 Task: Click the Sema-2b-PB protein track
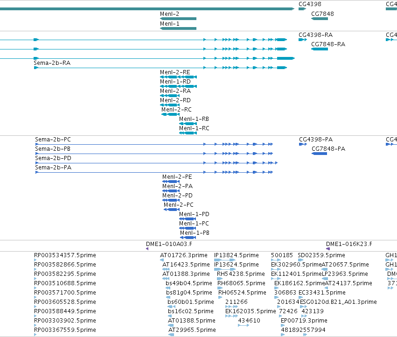pyautogui.click(x=154, y=154)
